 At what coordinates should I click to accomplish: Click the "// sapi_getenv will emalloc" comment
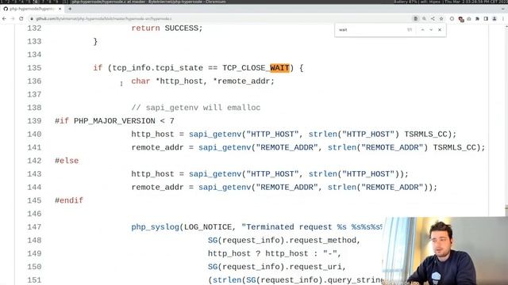coord(196,108)
